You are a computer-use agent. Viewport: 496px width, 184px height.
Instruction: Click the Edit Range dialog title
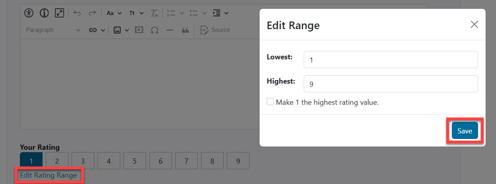[x=293, y=25]
